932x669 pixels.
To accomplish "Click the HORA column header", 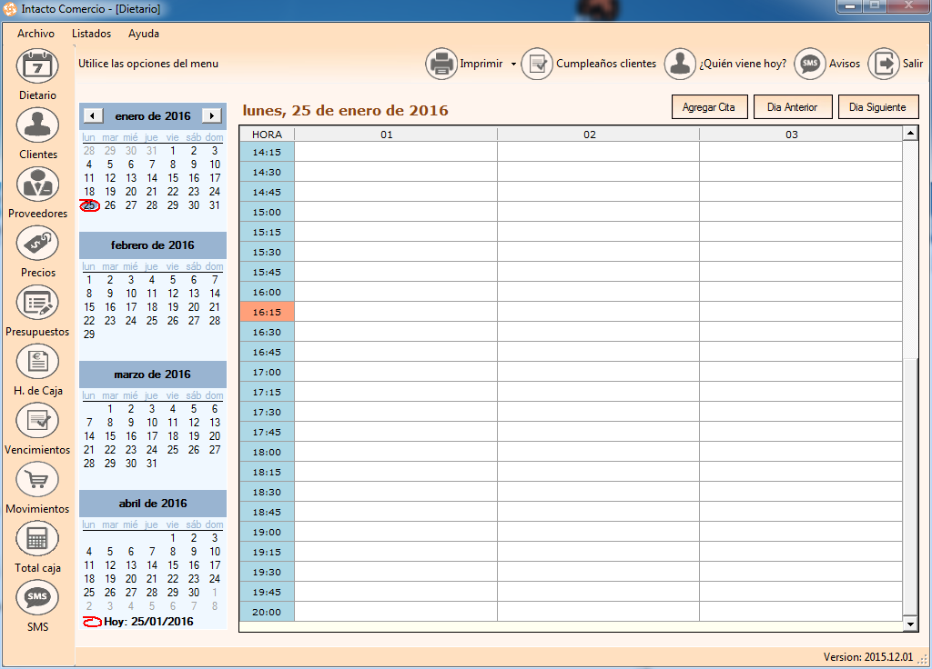I will 267,135.
